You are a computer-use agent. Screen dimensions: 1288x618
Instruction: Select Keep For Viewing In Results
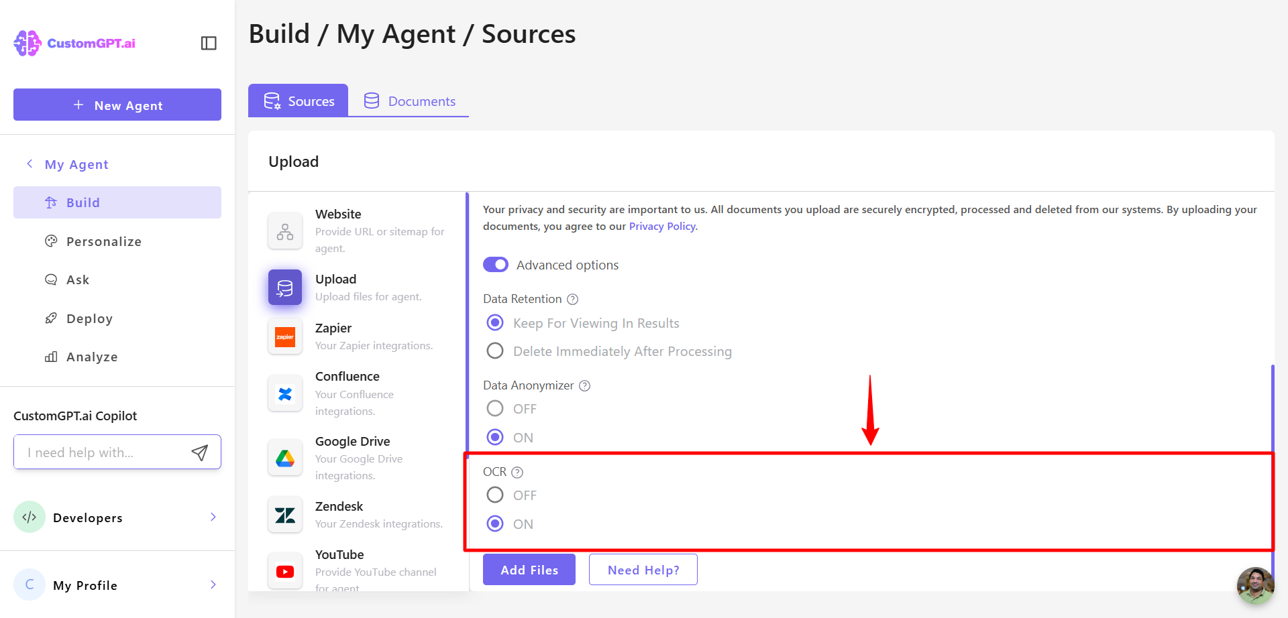tap(495, 323)
